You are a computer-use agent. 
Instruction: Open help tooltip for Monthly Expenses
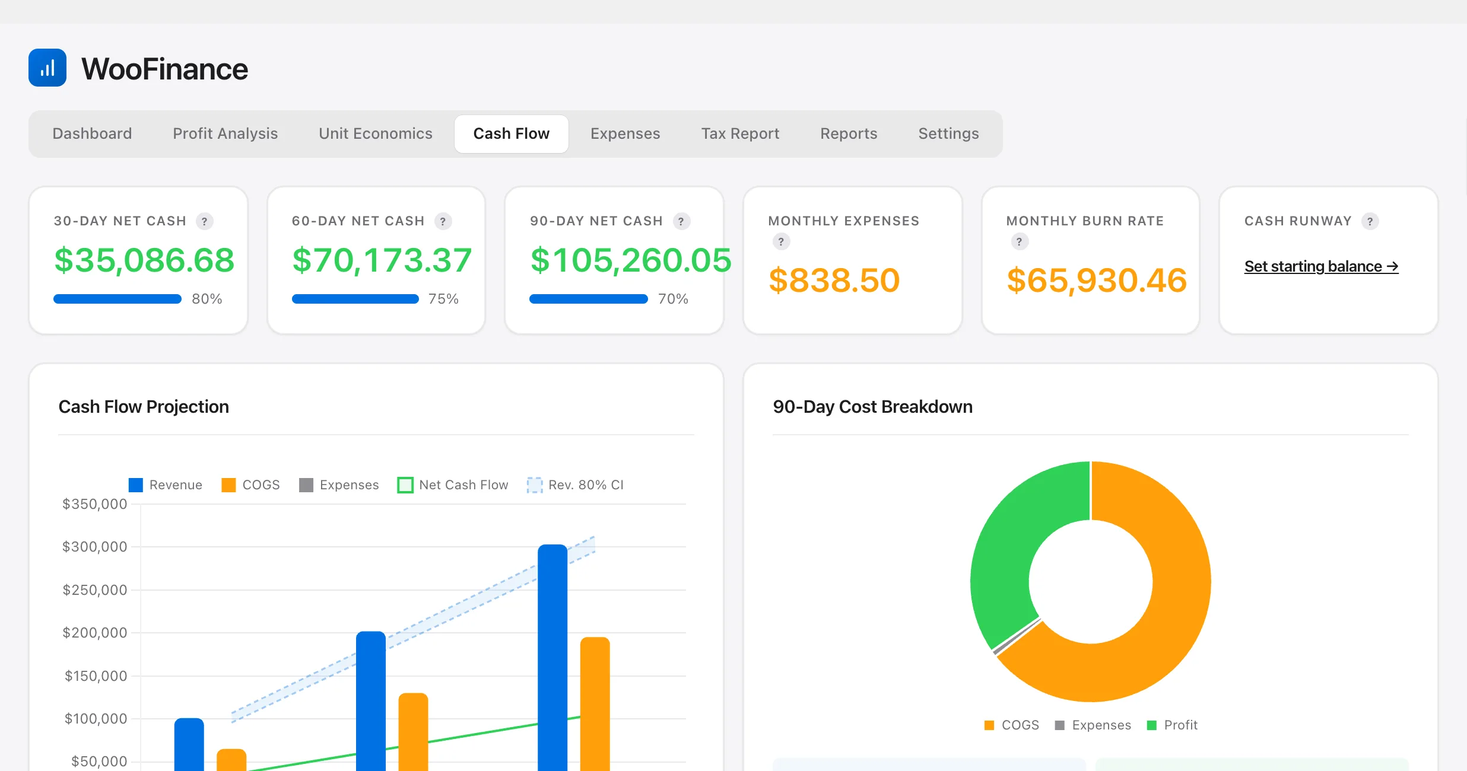781,241
